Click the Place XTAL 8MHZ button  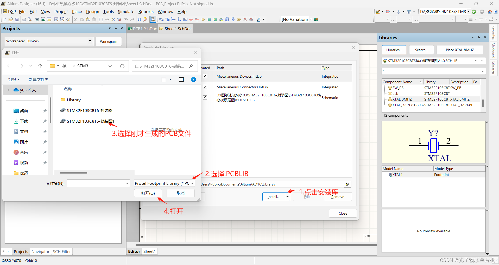(x=460, y=50)
